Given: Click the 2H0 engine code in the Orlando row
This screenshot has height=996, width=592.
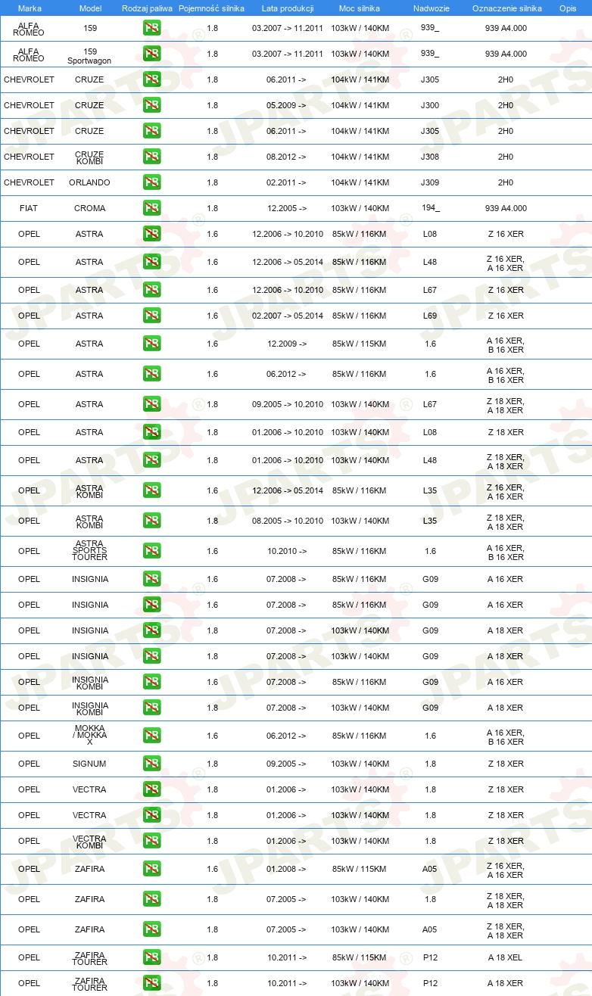Looking at the screenshot, I should [x=506, y=182].
